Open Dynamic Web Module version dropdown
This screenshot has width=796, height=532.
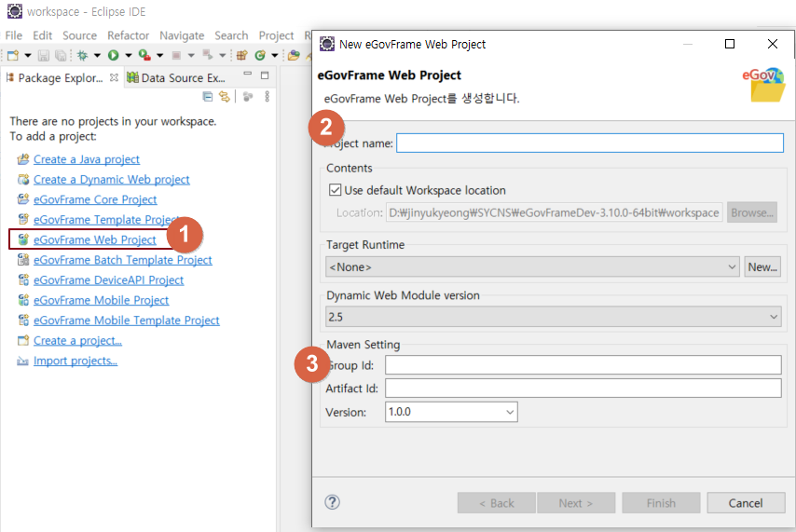(554, 317)
